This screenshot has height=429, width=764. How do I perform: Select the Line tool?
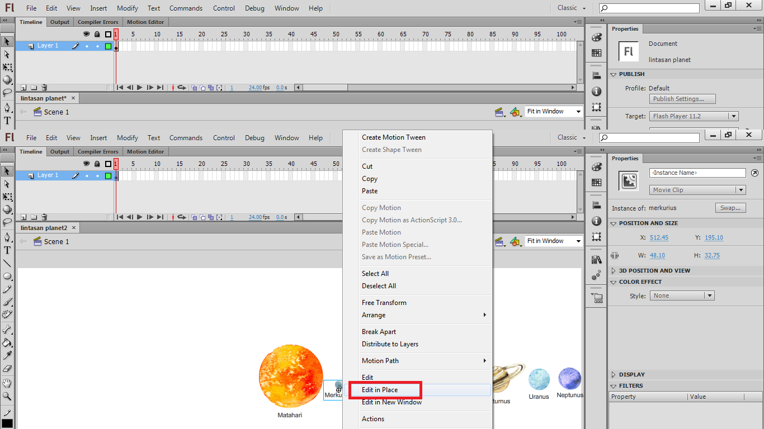click(7, 263)
